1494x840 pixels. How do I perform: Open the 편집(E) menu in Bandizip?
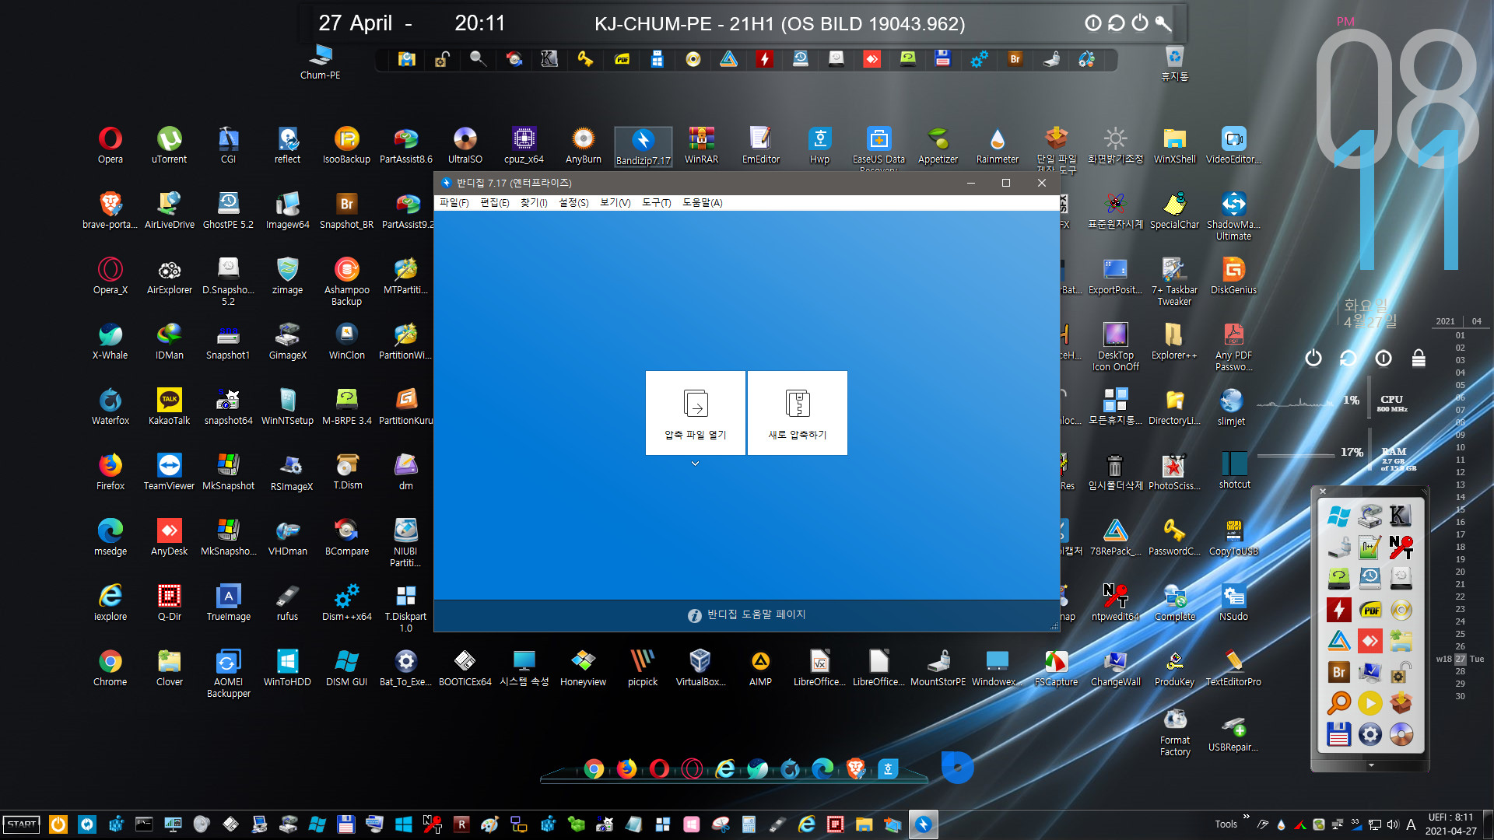(x=495, y=202)
